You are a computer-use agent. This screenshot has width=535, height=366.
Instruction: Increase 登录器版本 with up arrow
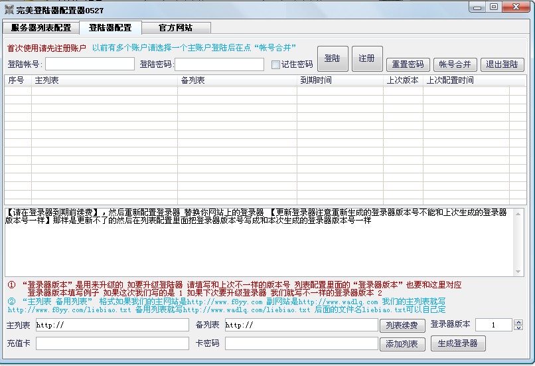pyautogui.click(x=518, y=322)
